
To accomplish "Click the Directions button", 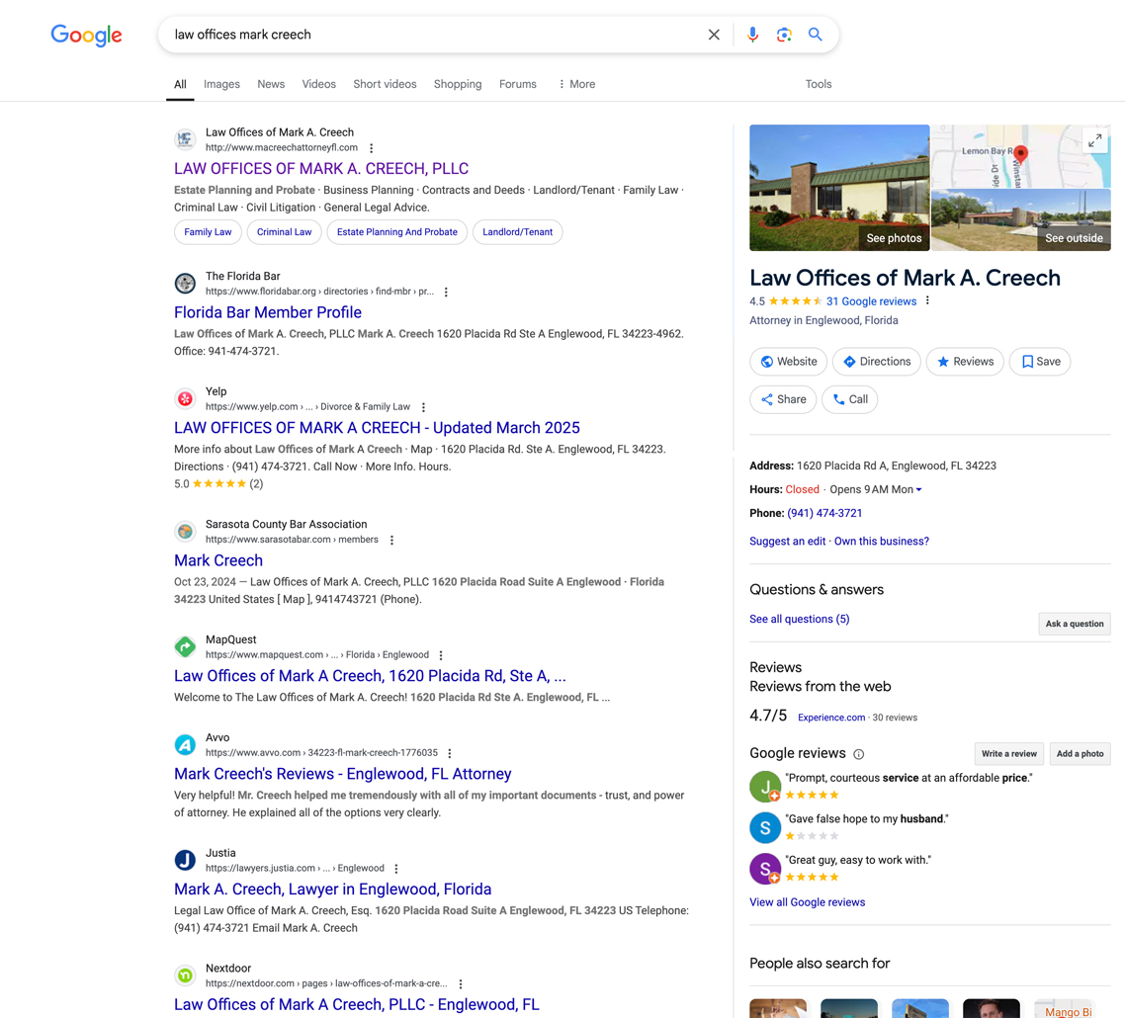I will pyautogui.click(x=876, y=362).
